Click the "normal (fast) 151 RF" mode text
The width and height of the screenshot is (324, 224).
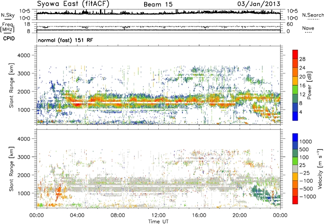(65, 40)
